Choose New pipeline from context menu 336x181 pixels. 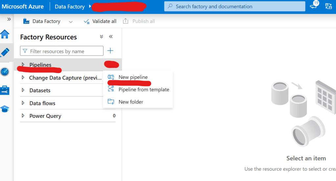(x=133, y=77)
